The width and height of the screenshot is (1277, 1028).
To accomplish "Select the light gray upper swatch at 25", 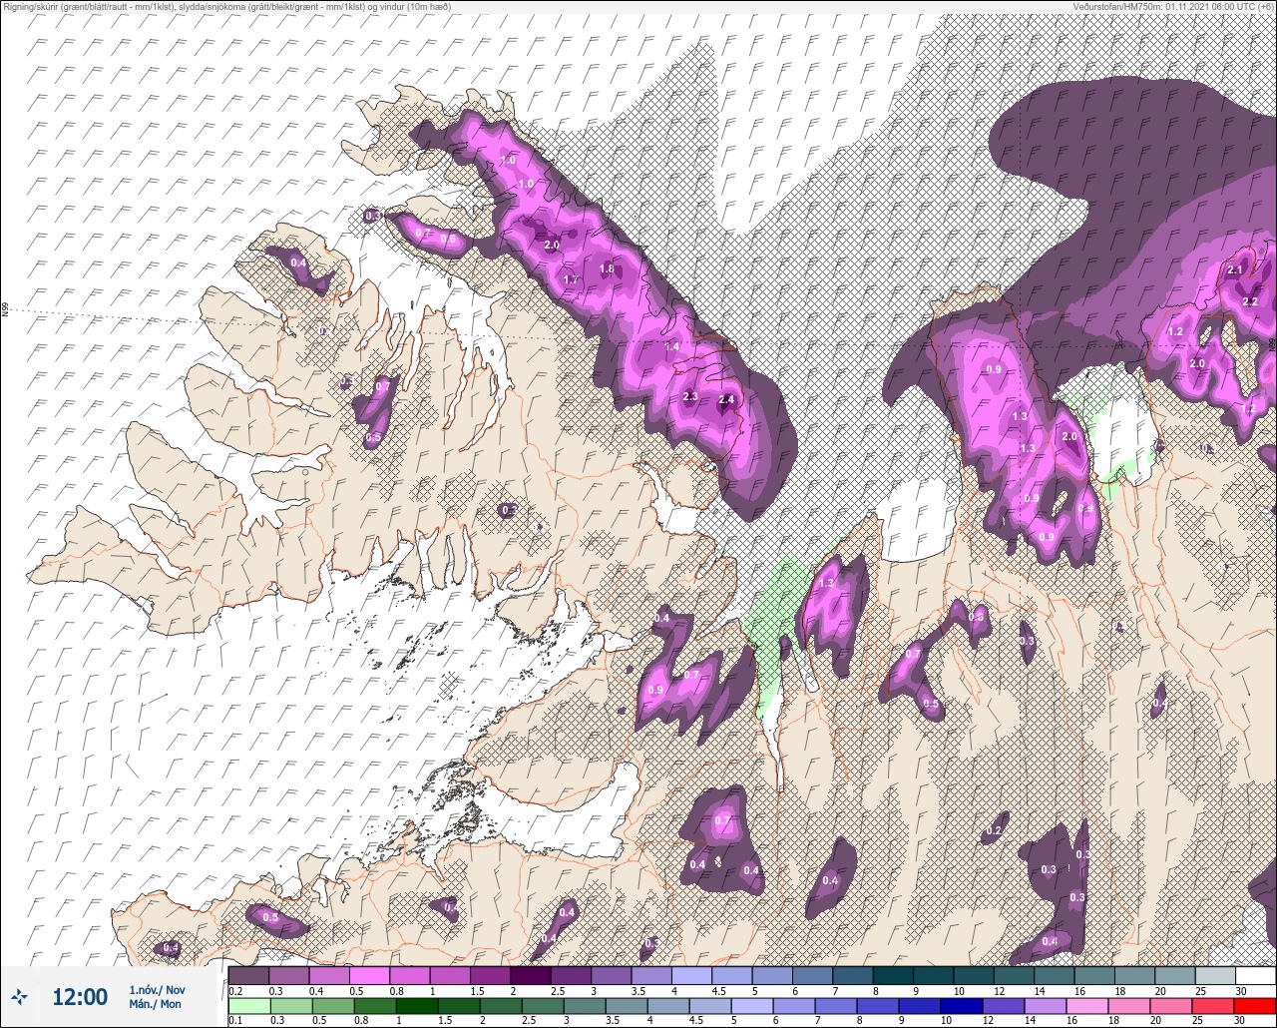I will [1214, 975].
